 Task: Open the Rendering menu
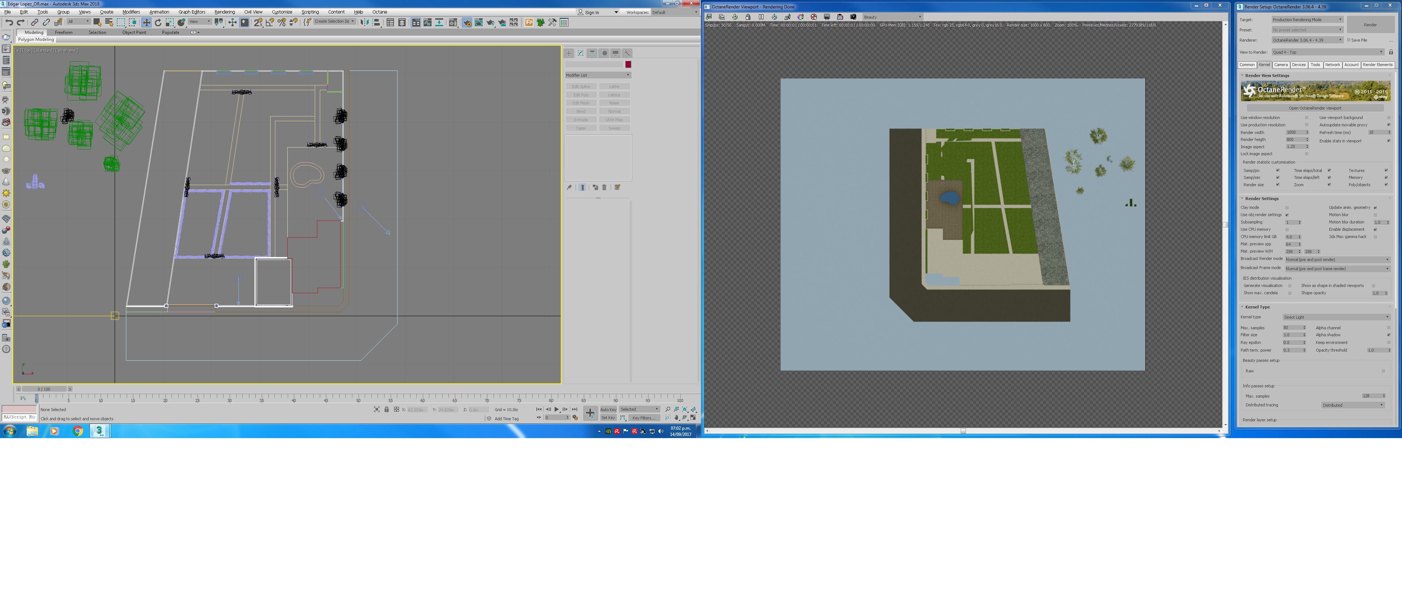tap(224, 12)
